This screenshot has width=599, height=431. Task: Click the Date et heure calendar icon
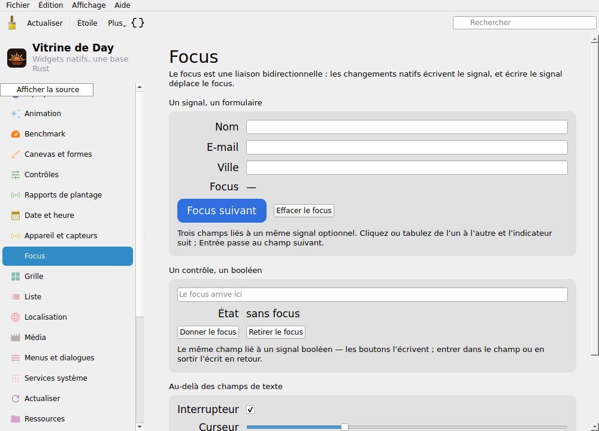(16, 215)
